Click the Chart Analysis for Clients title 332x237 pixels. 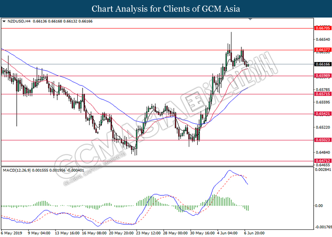[166, 9]
